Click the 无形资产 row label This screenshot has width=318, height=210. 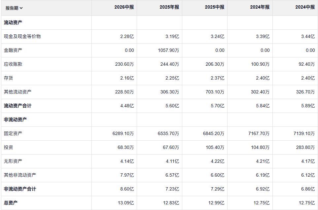[x=13, y=161]
